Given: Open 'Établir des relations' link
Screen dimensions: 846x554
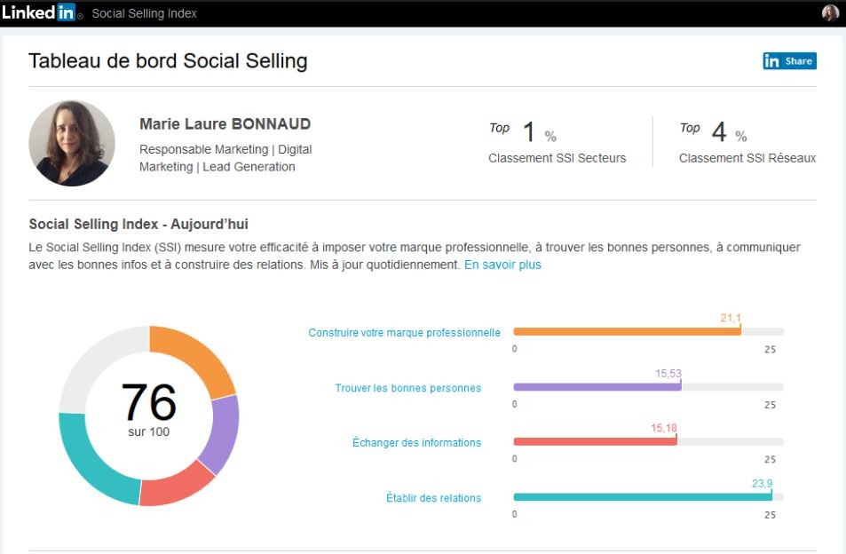Looking at the screenshot, I should click(x=433, y=498).
